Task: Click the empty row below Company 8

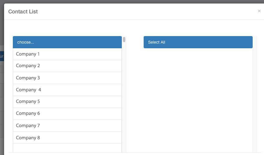Action: tap(67, 148)
